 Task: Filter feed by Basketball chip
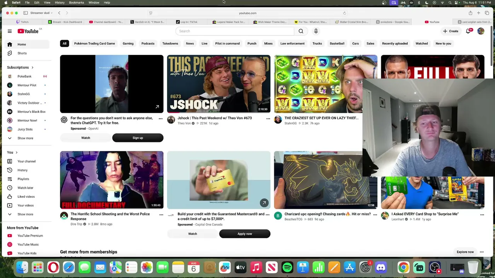point(337,44)
